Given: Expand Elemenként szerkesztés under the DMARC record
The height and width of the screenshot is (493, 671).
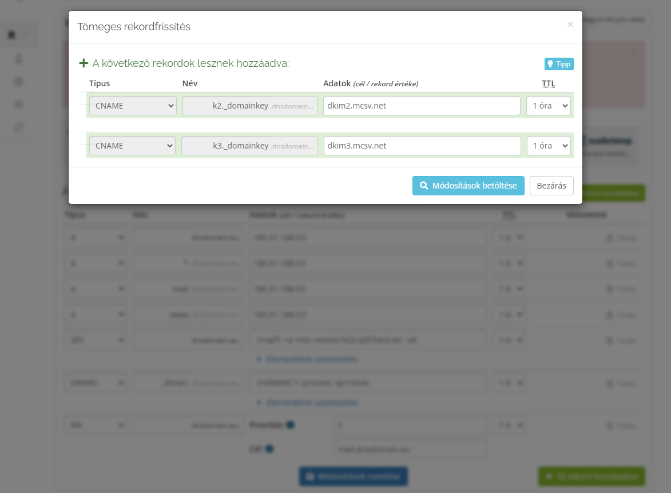Looking at the screenshot, I should (x=307, y=402).
